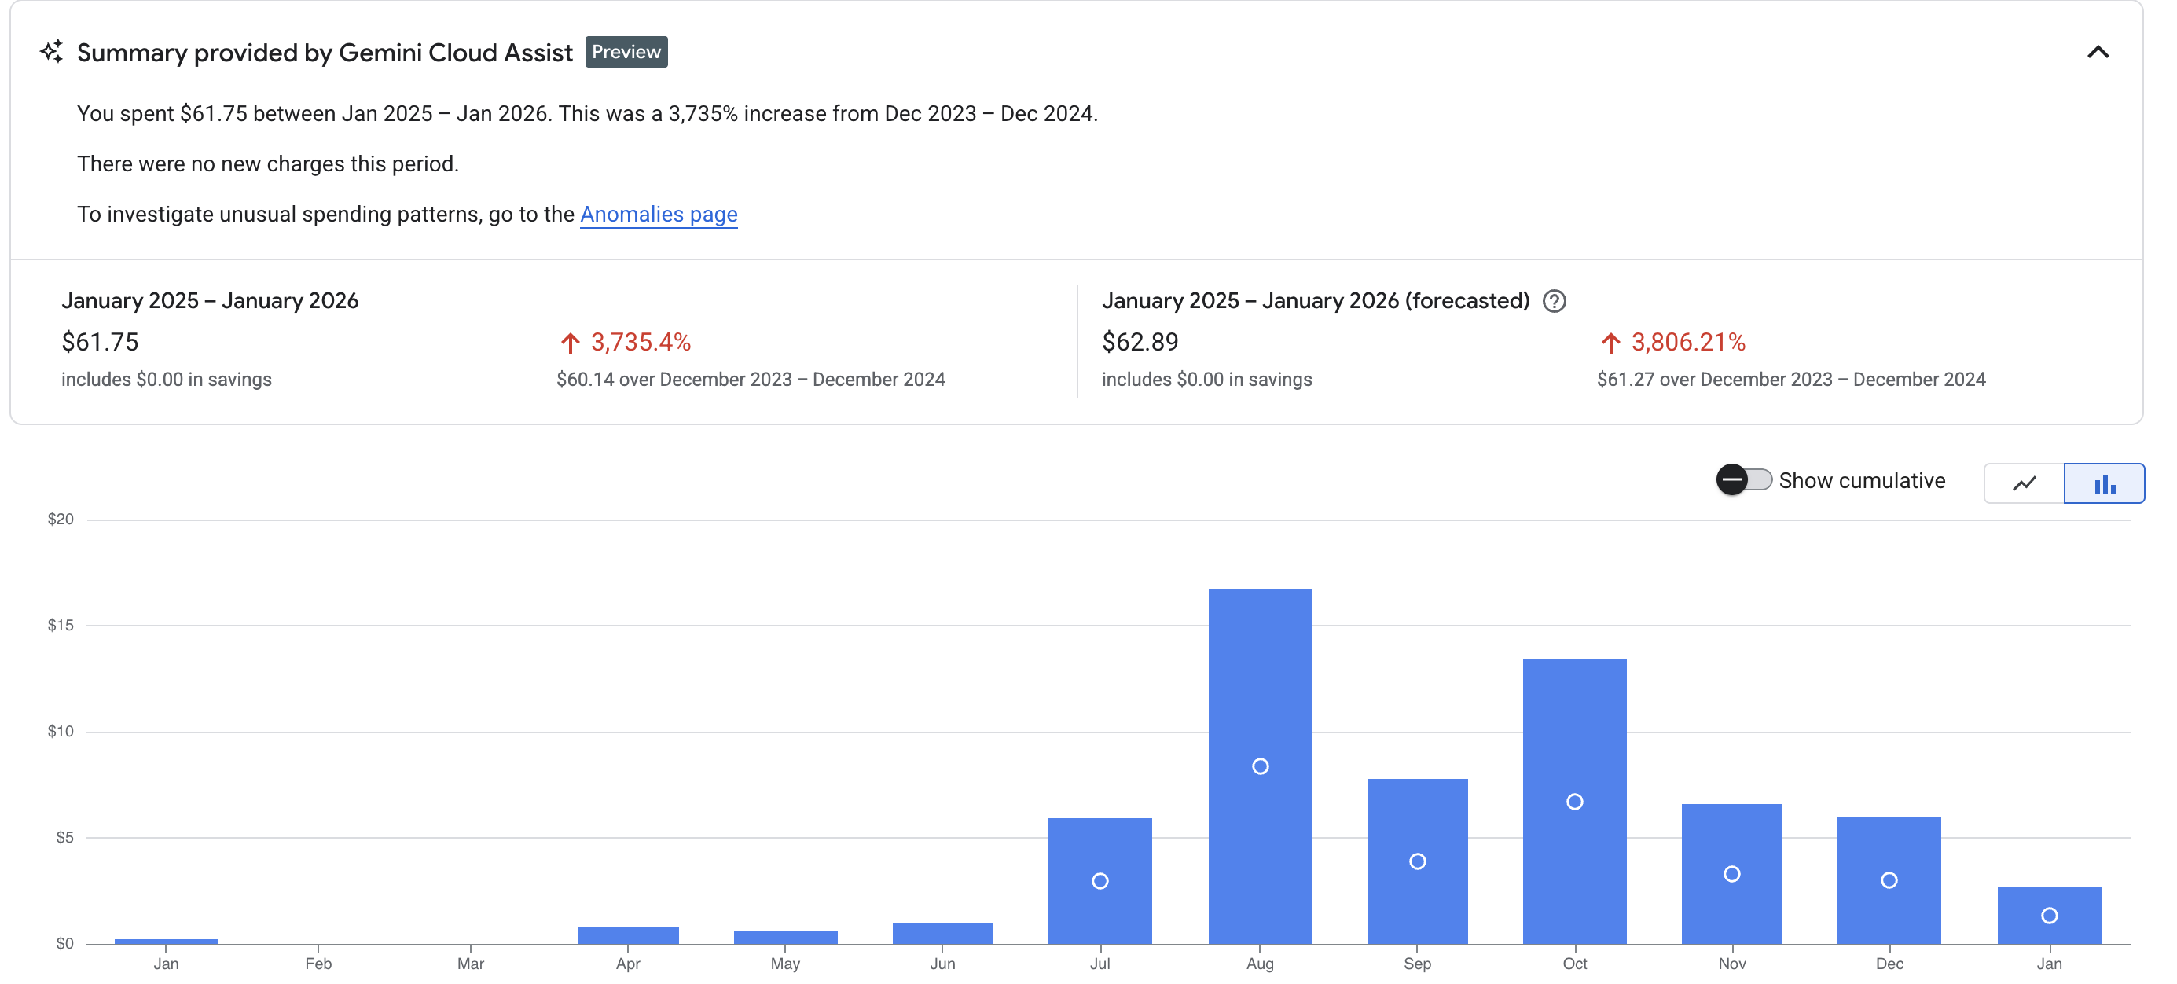Select the May bar in chart
Image resolution: width=2177 pixels, height=984 pixels.
coord(785,938)
